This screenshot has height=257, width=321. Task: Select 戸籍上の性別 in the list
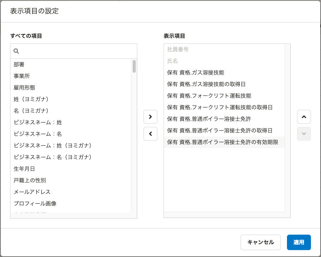pyautogui.click(x=30, y=180)
